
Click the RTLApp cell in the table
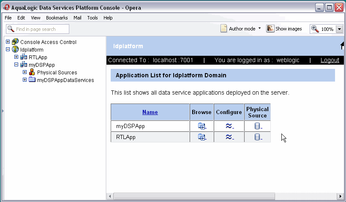coord(150,137)
